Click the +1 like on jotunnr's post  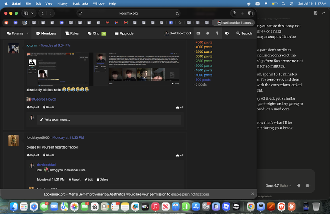[x=179, y=107]
